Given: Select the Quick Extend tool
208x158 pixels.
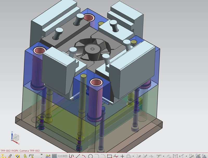Looking at the screenshot, I should 145,156.
